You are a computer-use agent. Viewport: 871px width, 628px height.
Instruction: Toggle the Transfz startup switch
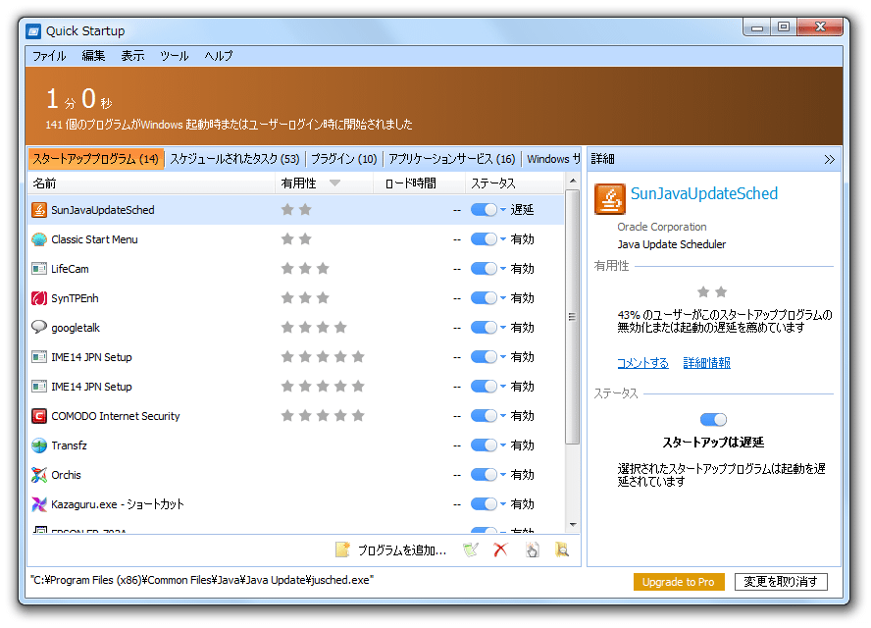click(x=484, y=445)
